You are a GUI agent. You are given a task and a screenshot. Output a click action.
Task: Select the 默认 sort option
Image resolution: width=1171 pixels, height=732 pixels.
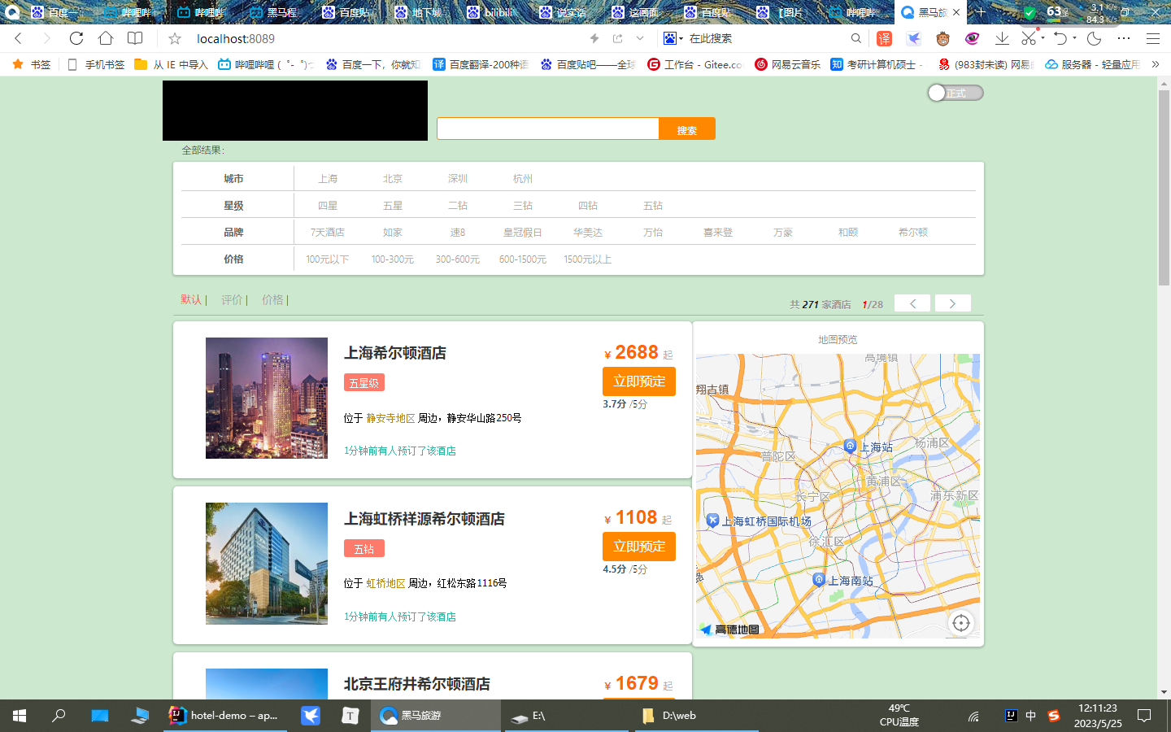(191, 299)
